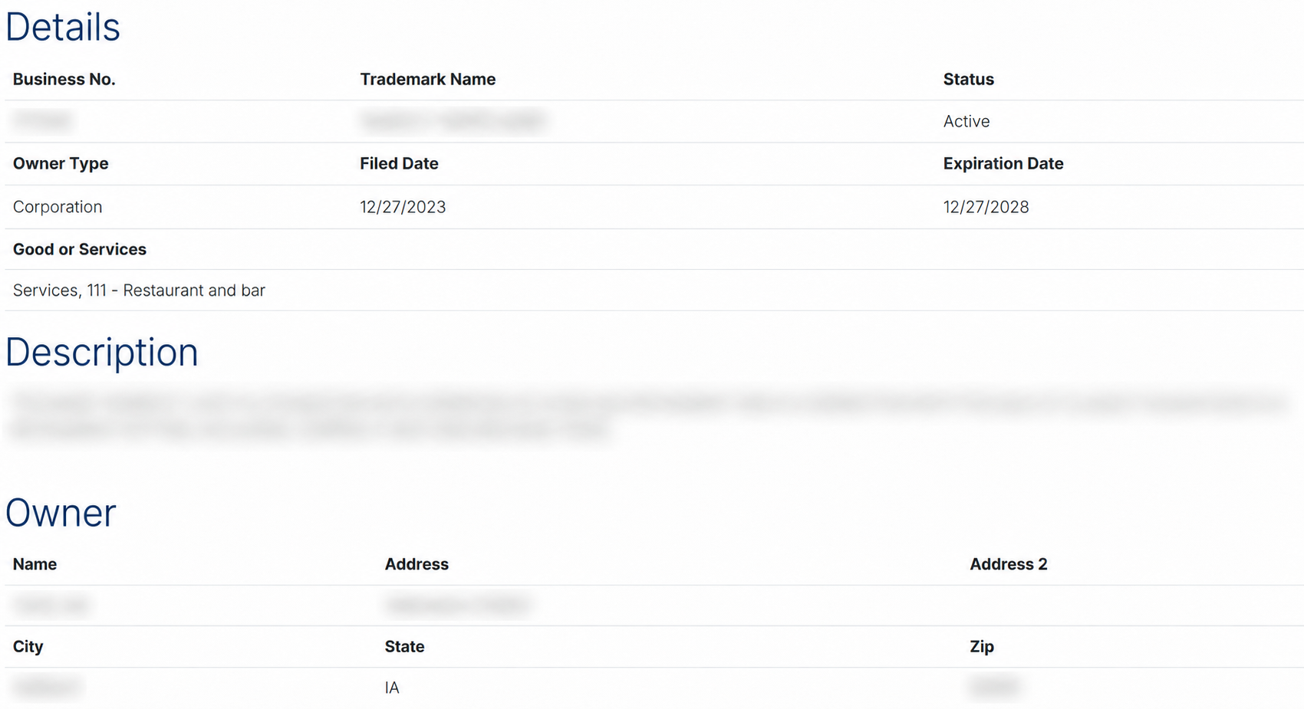Click the Address 2 column label

point(1008,565)
